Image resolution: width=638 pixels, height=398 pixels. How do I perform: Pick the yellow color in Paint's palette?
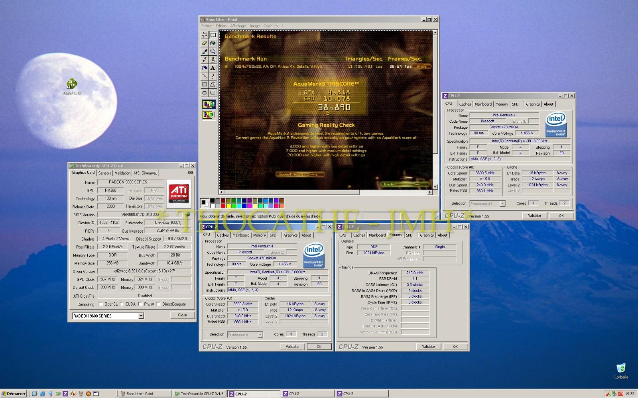[x=229, y=206]
